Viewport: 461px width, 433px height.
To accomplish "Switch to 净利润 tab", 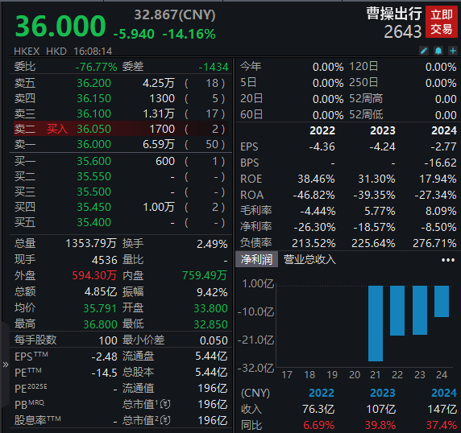I will pyautogui.click(x=256, y=259).
